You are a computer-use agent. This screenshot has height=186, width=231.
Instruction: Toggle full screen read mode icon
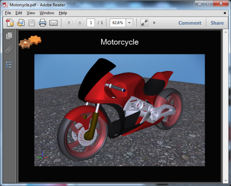point(144,23)
